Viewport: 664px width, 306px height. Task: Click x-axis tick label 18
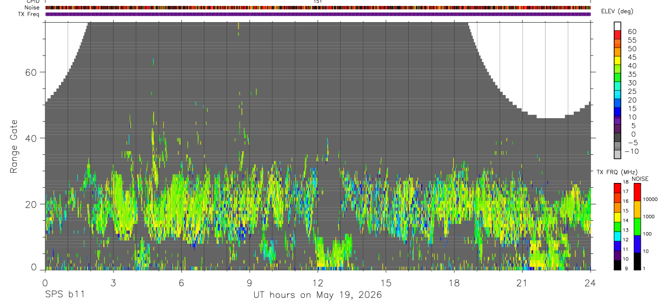click(454, 283)
